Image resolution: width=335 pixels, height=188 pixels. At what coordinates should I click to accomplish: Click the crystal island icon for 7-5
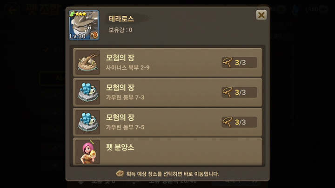tap(88, 122)
